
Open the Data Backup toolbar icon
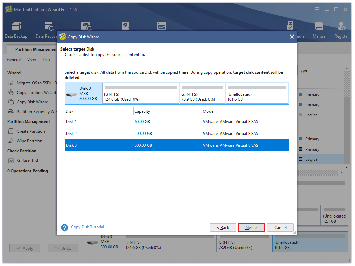(16, 26)
